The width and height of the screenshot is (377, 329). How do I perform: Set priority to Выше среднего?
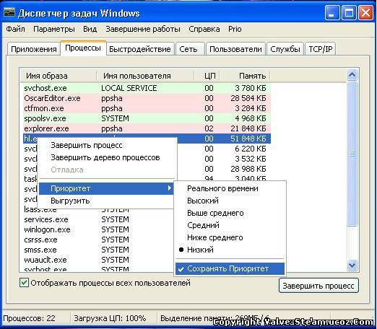click(x=230, y=213)
